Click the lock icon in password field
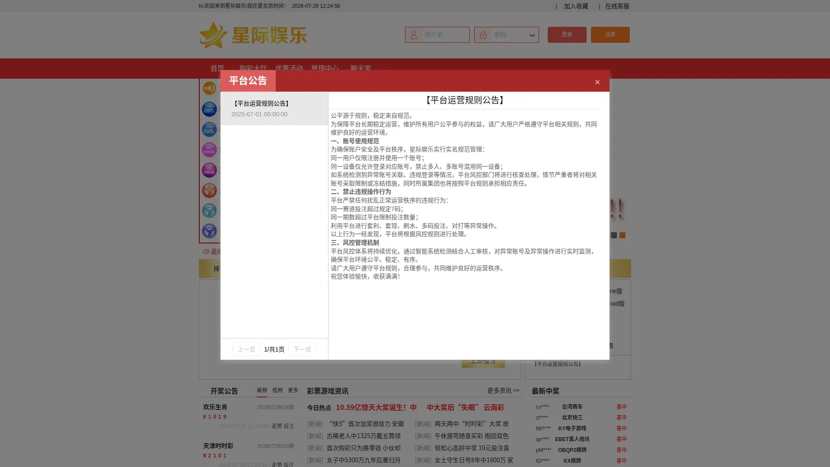Screen dimensions: 830x467 [483, 35]
